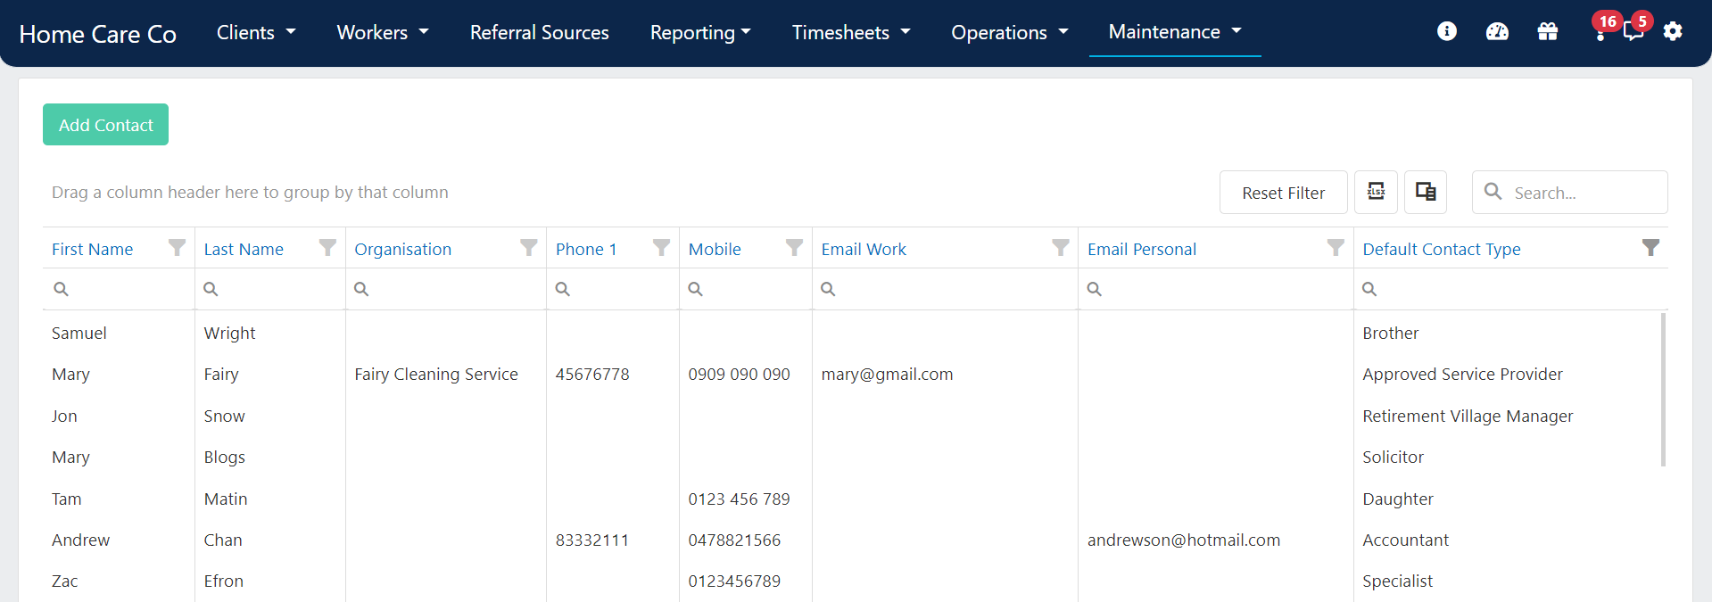Sort by First Name column header
The width and height of the screenshot is (1712, 602).
(x=92, y=250)
